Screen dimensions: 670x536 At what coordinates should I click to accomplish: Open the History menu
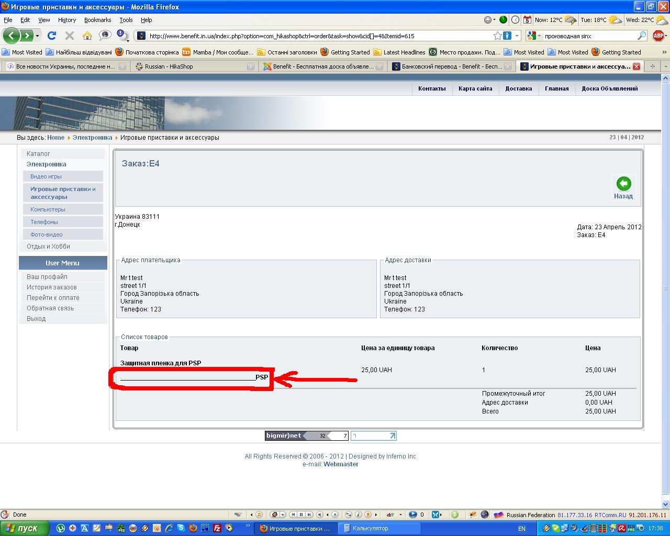coord(67,20)
